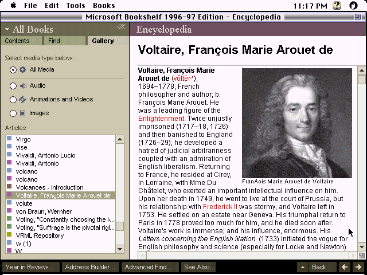367x275 pixels.
Task: Choose the Animations and Videos radio option
Action: pyautogui.click(x=13, y=100)
